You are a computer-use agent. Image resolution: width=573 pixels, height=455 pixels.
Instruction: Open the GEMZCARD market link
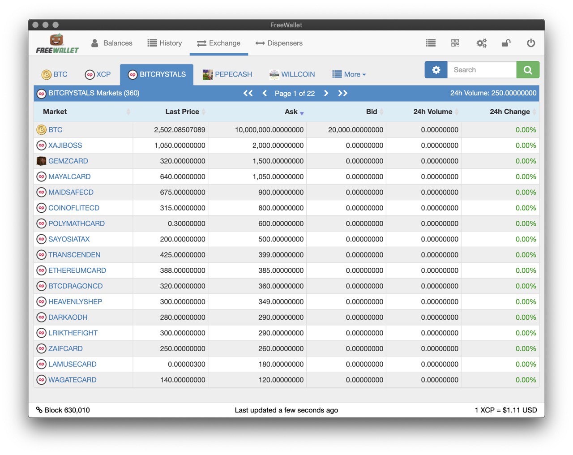tap(68, 161)
